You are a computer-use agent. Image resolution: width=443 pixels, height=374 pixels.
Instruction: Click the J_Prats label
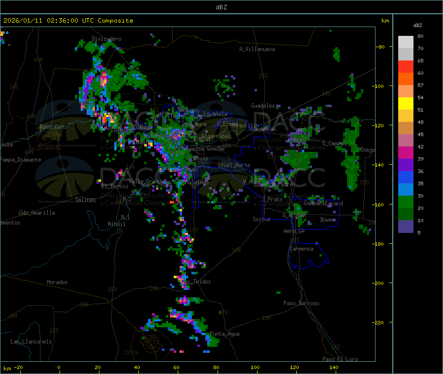(x=273, y=200)
